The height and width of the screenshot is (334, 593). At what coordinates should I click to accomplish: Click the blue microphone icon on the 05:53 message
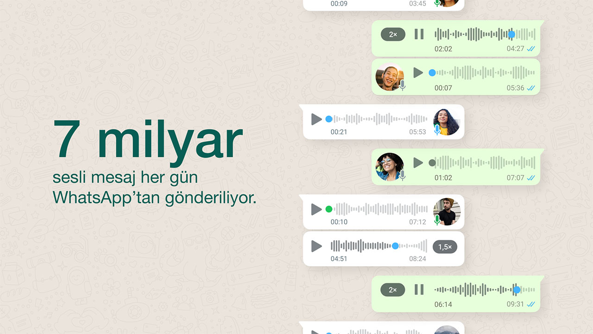(x=437, y=130)
